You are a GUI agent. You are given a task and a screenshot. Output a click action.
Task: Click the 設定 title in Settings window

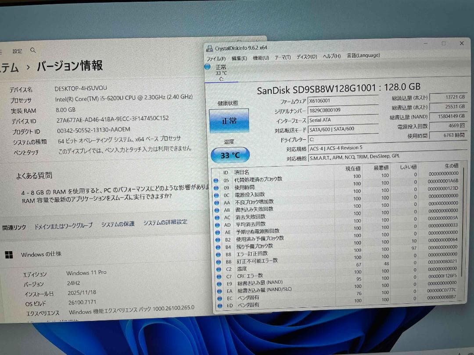17,51
